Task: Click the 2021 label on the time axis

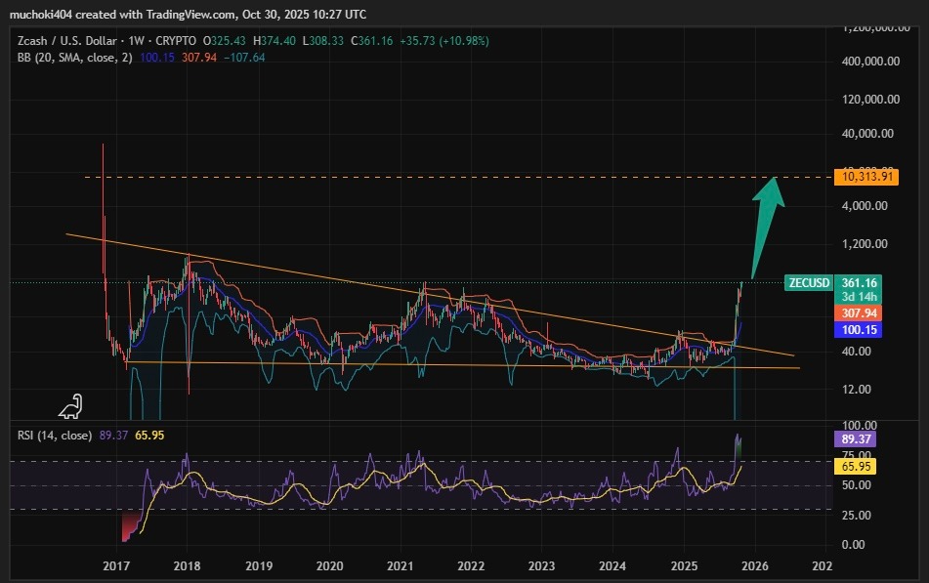Action: (401, 565)
